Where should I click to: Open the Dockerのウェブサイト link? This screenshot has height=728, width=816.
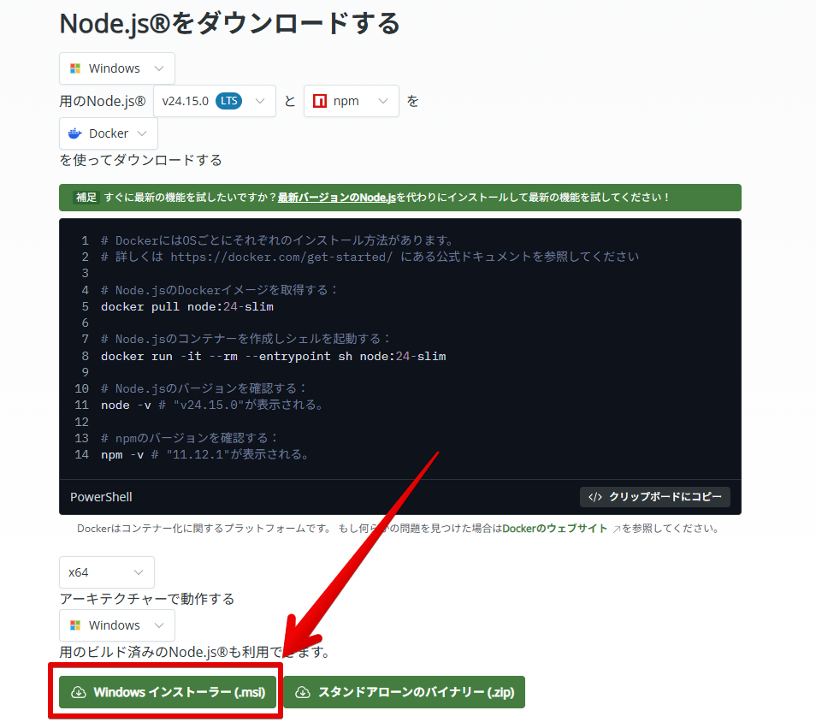tap(555, 528)
